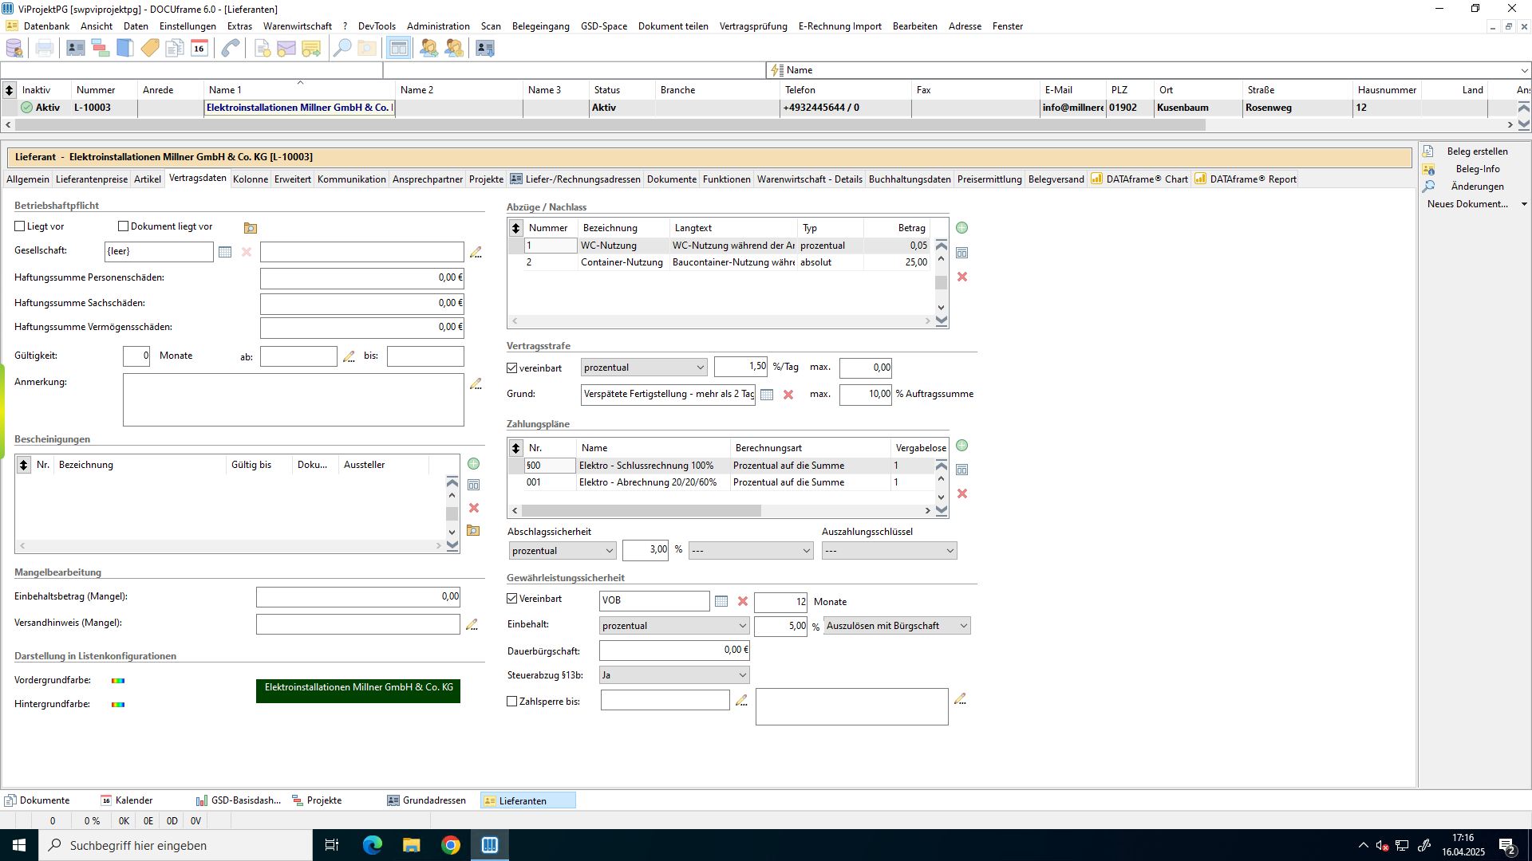
Task: Click the address card toolbar icon
Action: click(x=75, y=48)
